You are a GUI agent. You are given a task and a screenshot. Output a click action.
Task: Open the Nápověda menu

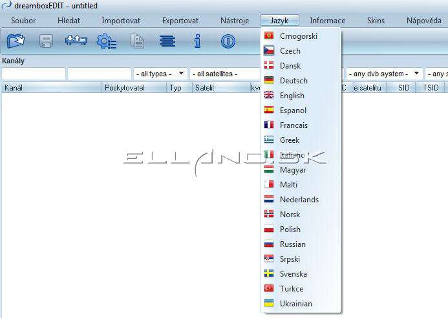[424, 21]
